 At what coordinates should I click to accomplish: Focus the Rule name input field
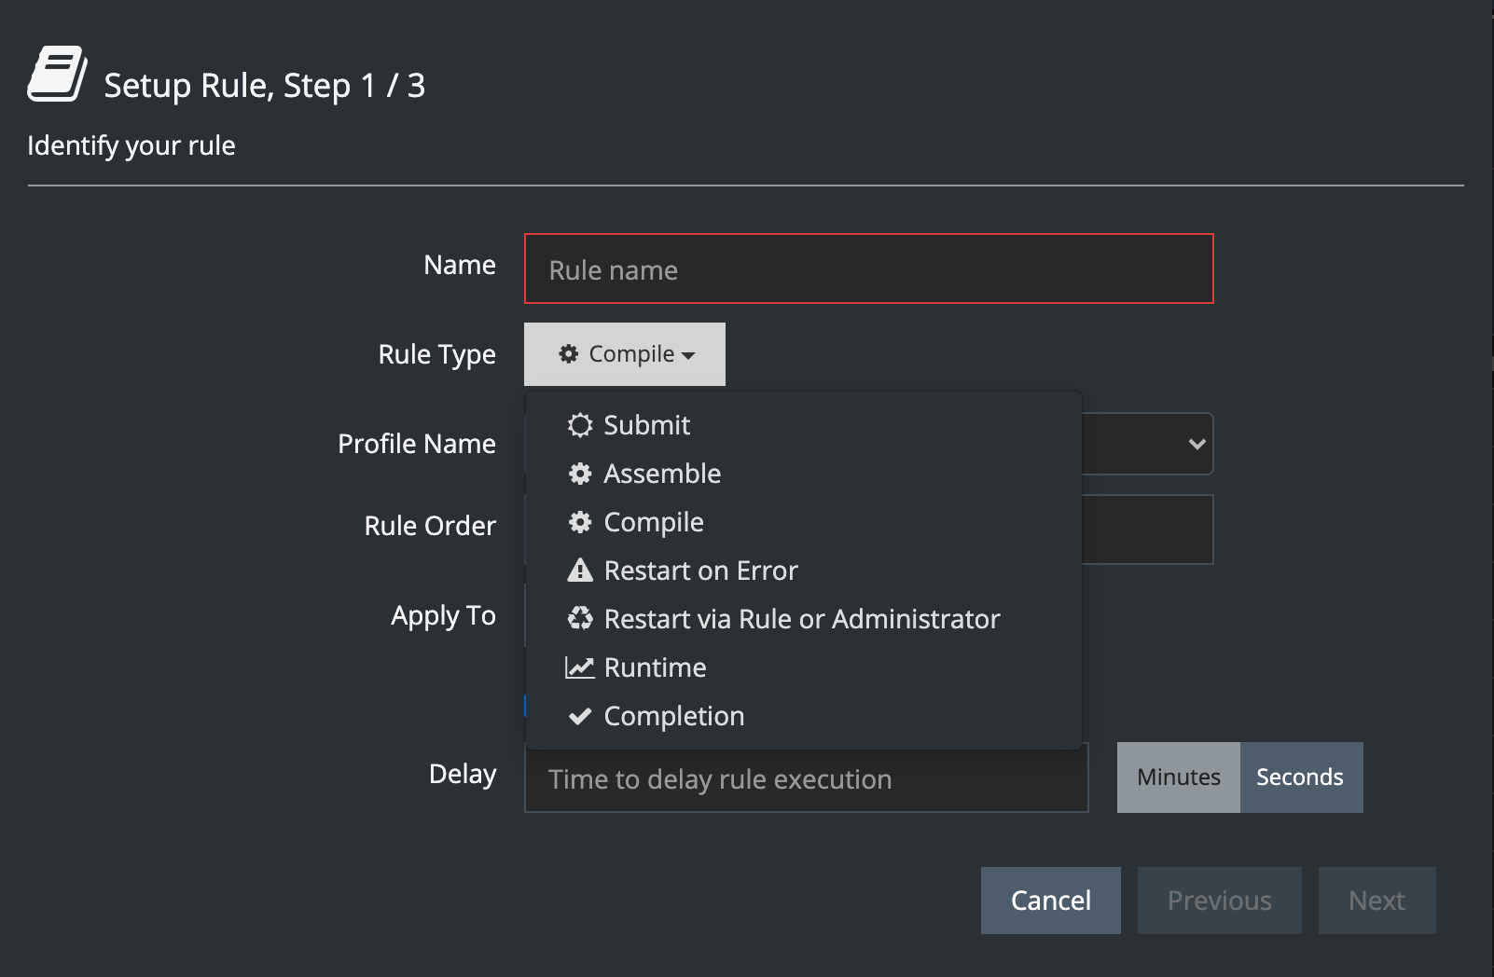click(868, 269)
